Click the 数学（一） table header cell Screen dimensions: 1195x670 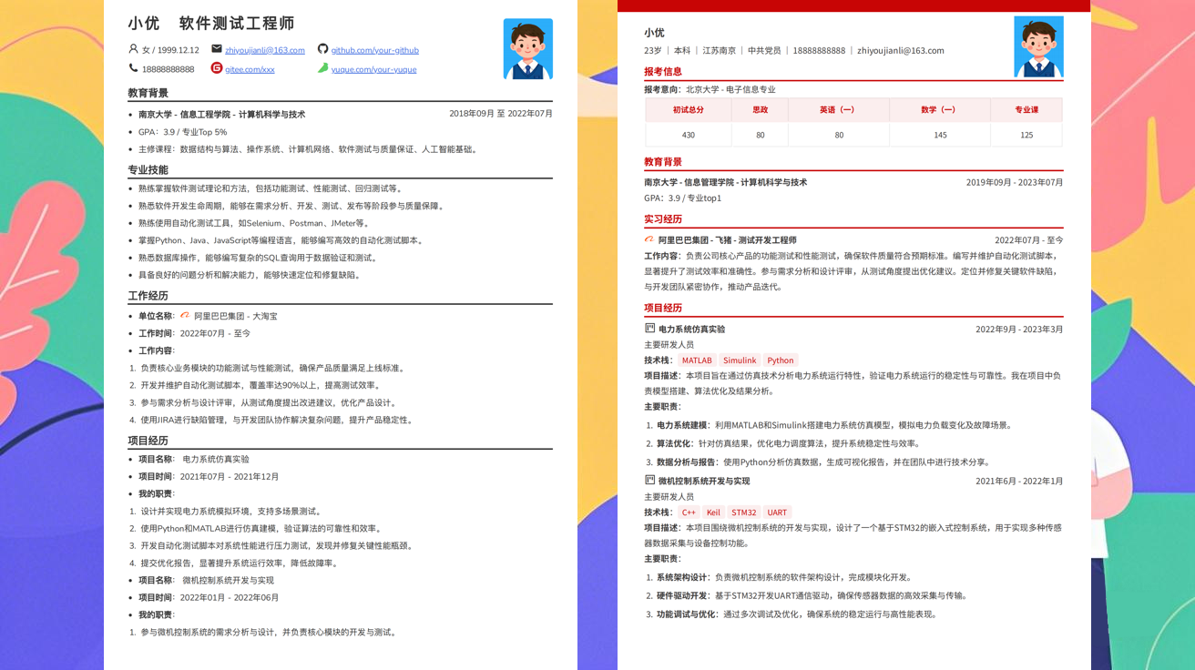point(940,110)
